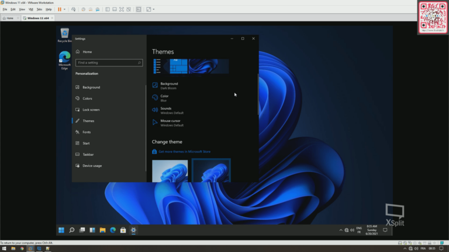Click ENG FR language indicator in guest
The image size is (449, 252).
click(x=359, y=230)
